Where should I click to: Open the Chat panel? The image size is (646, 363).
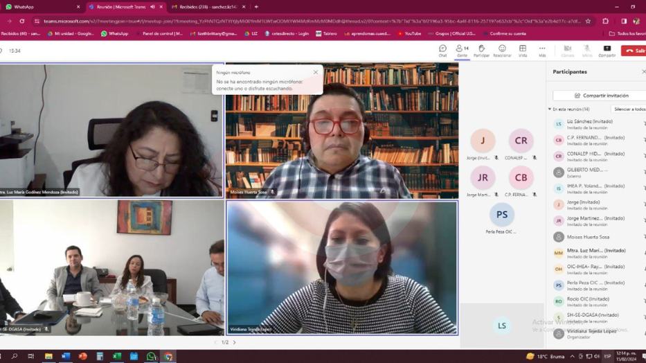pyautogui.click(x=442, y=51)
